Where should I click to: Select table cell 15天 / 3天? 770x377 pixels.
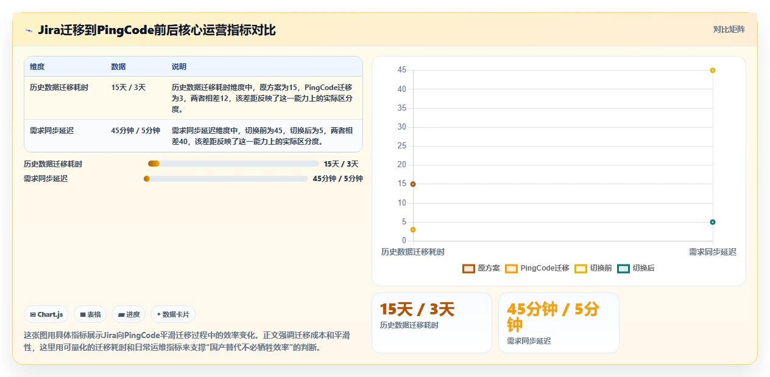(x=129, y=88)
